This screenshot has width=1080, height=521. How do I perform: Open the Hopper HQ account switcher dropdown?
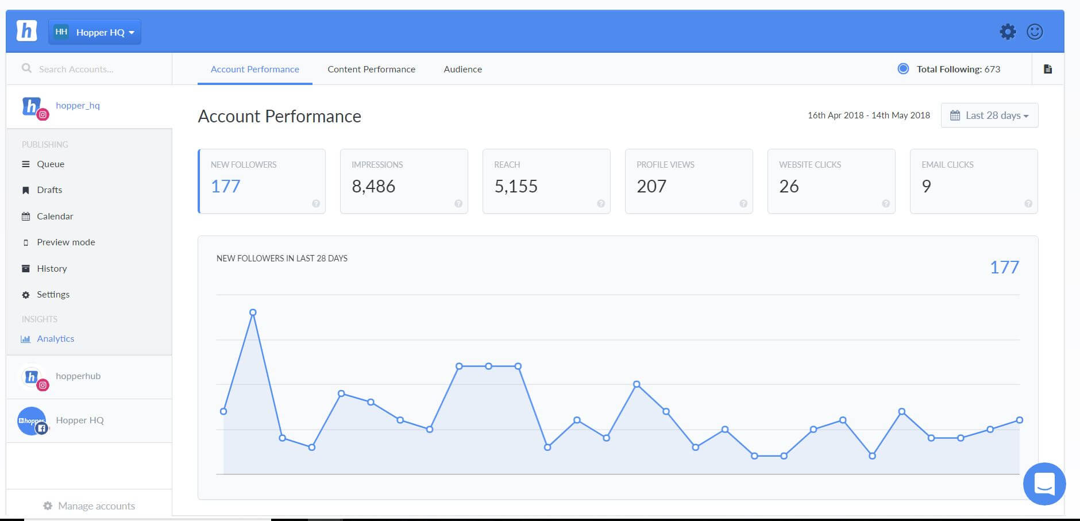(95, 32)
